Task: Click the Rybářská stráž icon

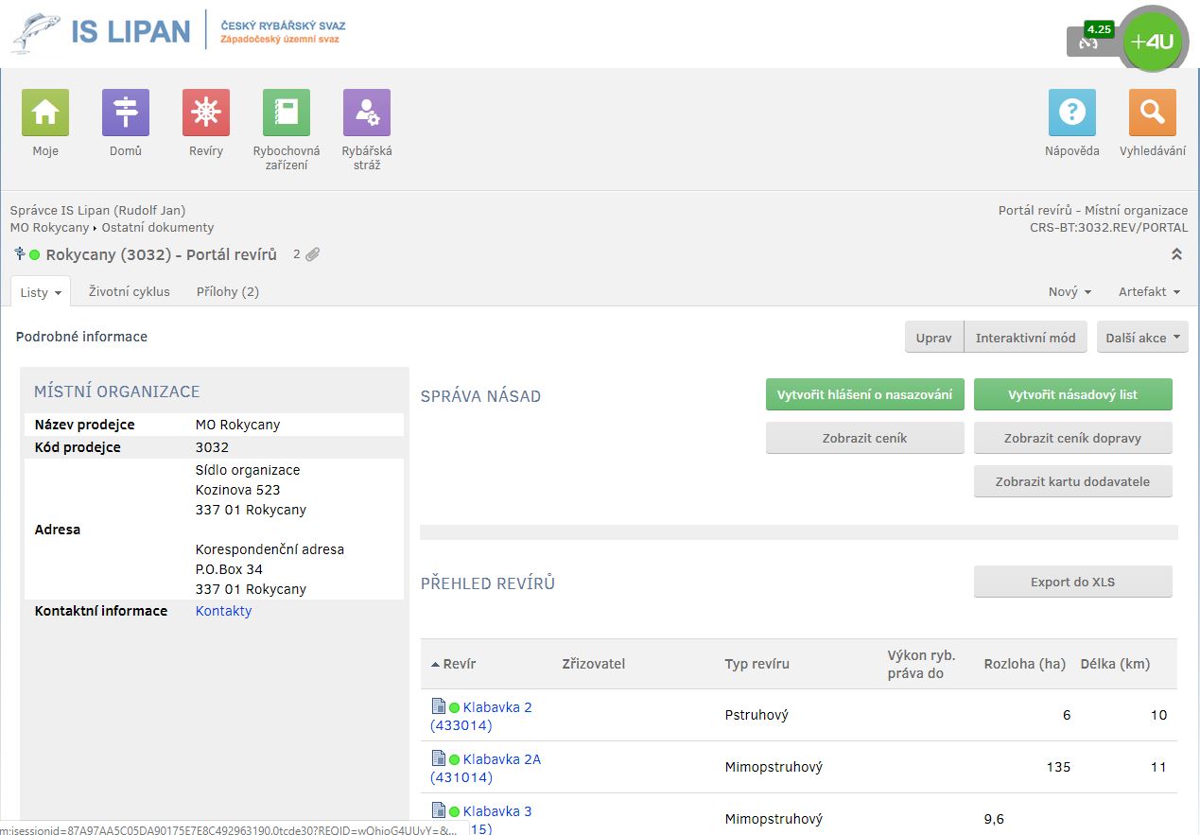Action: tap(367, 113)
